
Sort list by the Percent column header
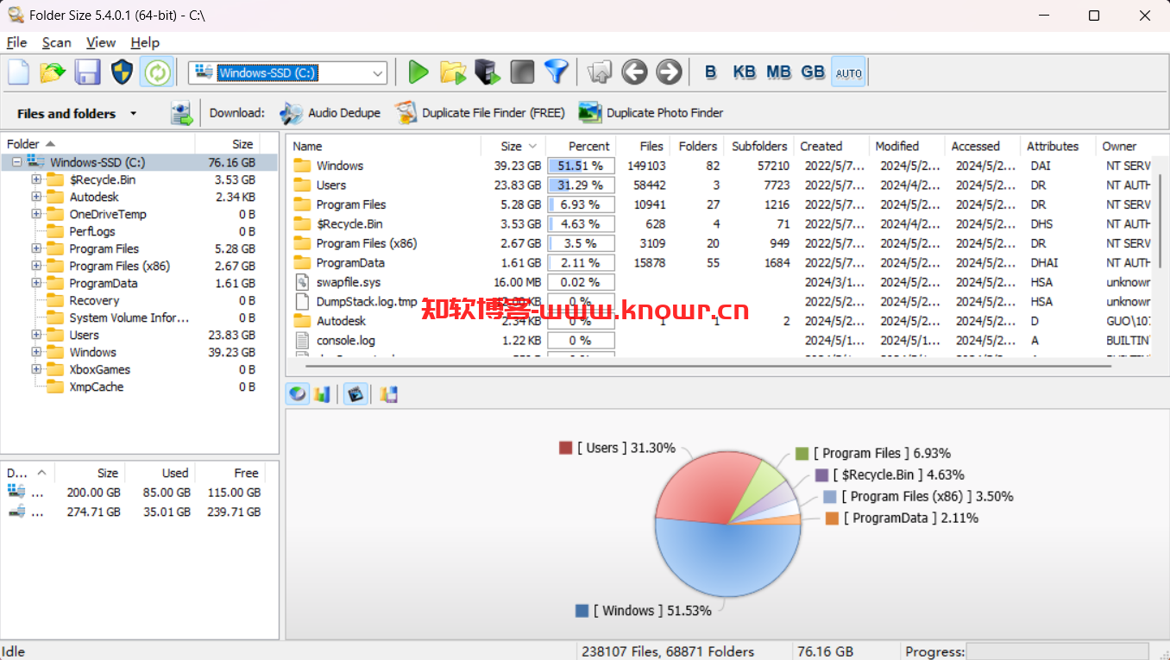click(x=581, y=146)
